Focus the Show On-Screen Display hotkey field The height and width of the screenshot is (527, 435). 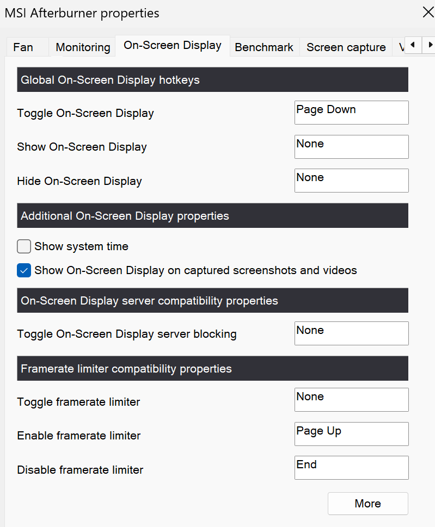[x=352, y=147]
